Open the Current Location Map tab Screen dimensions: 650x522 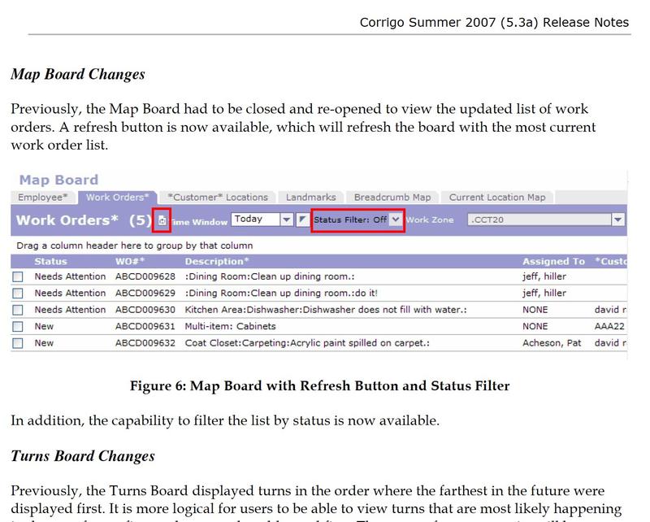(x=497, y=197)
